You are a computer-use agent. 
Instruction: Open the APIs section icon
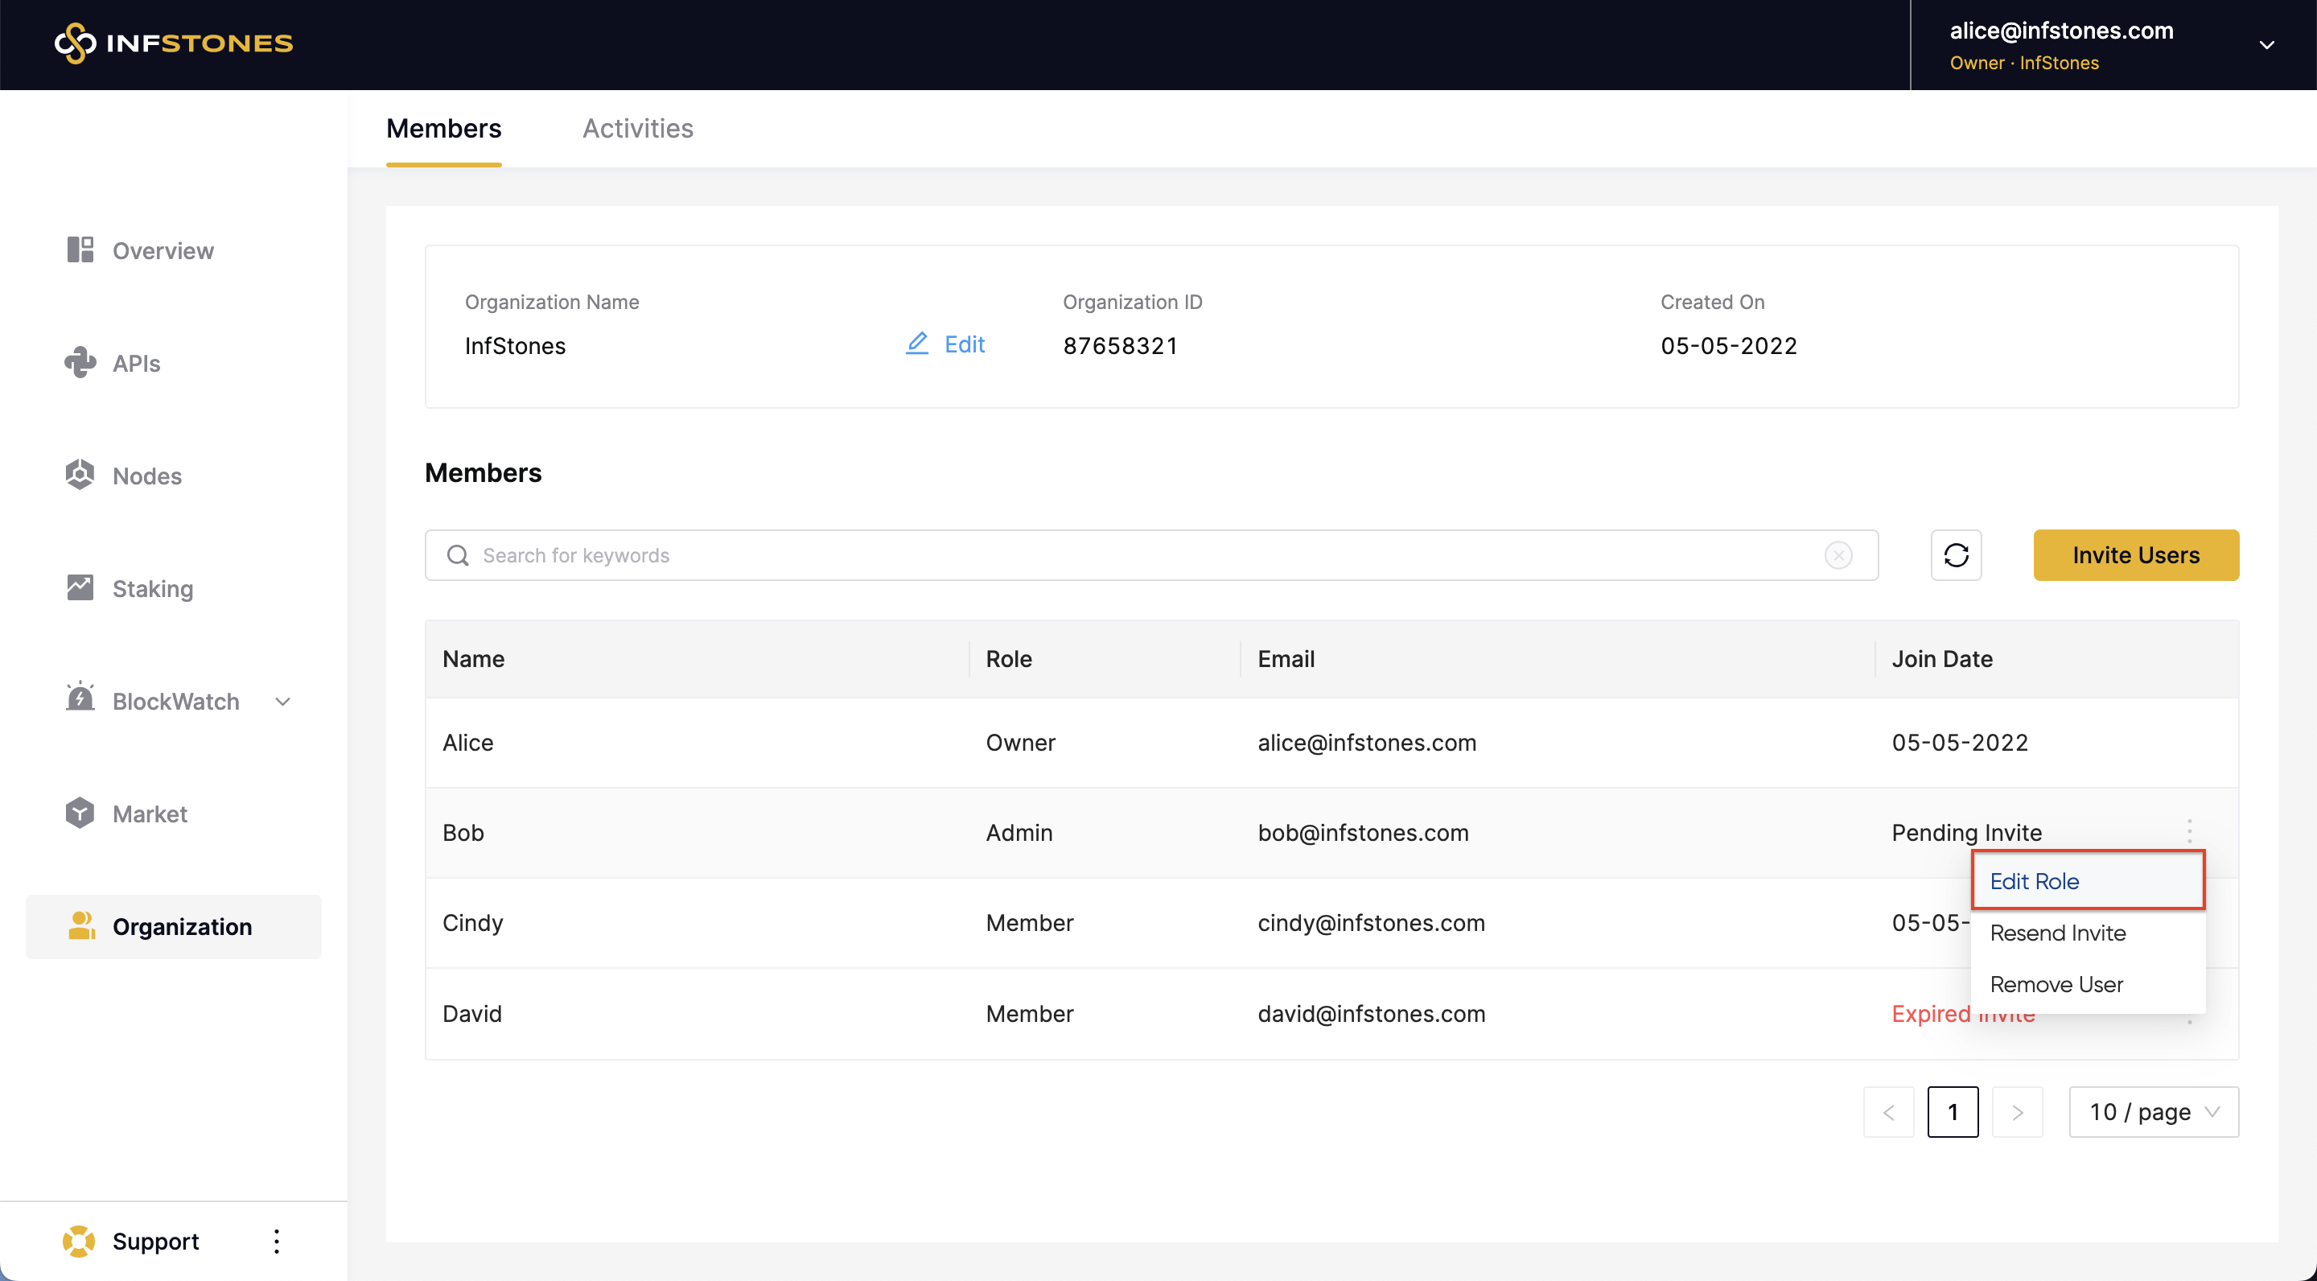[80, 363]
